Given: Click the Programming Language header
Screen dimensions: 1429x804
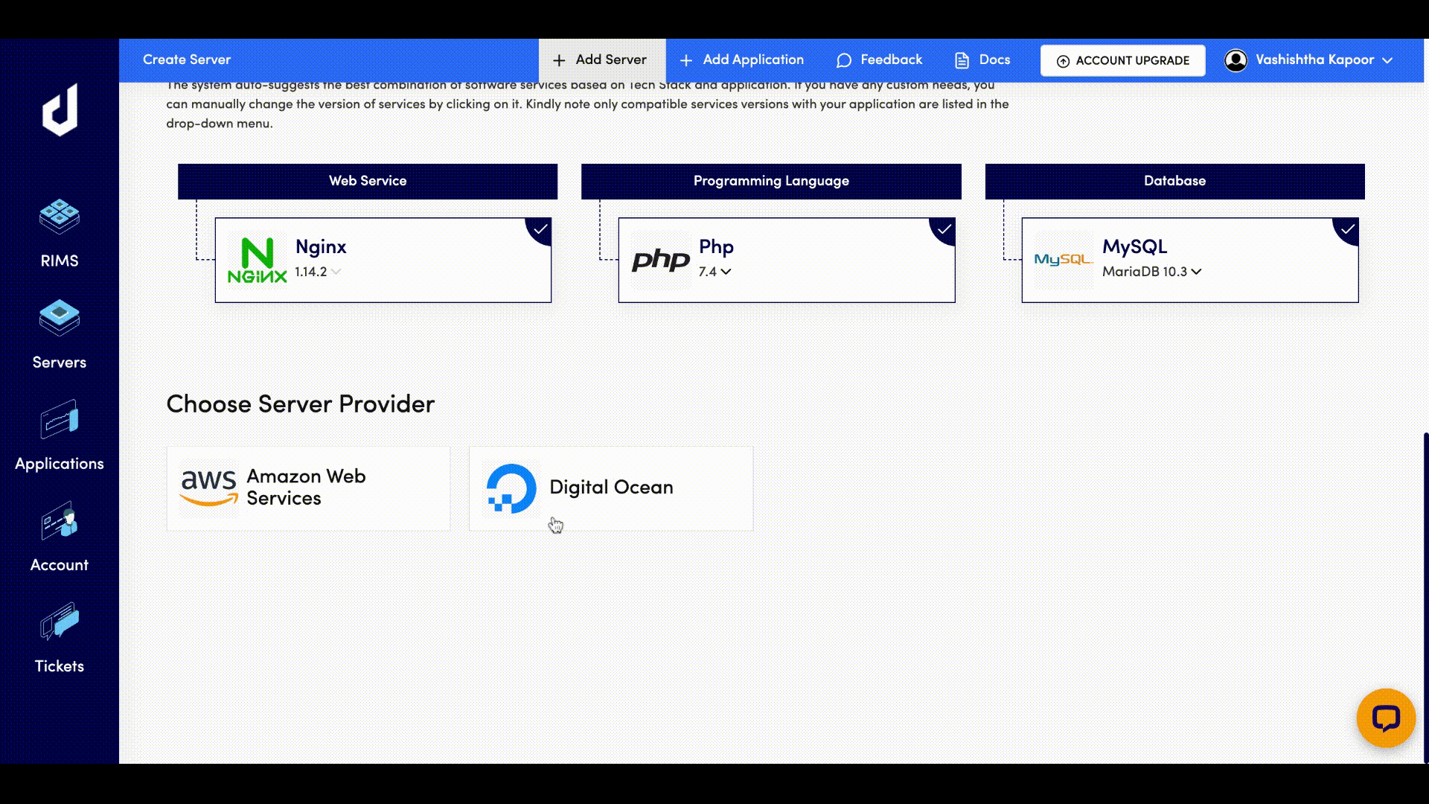Looking at the screenshot, I should point(771,181).
